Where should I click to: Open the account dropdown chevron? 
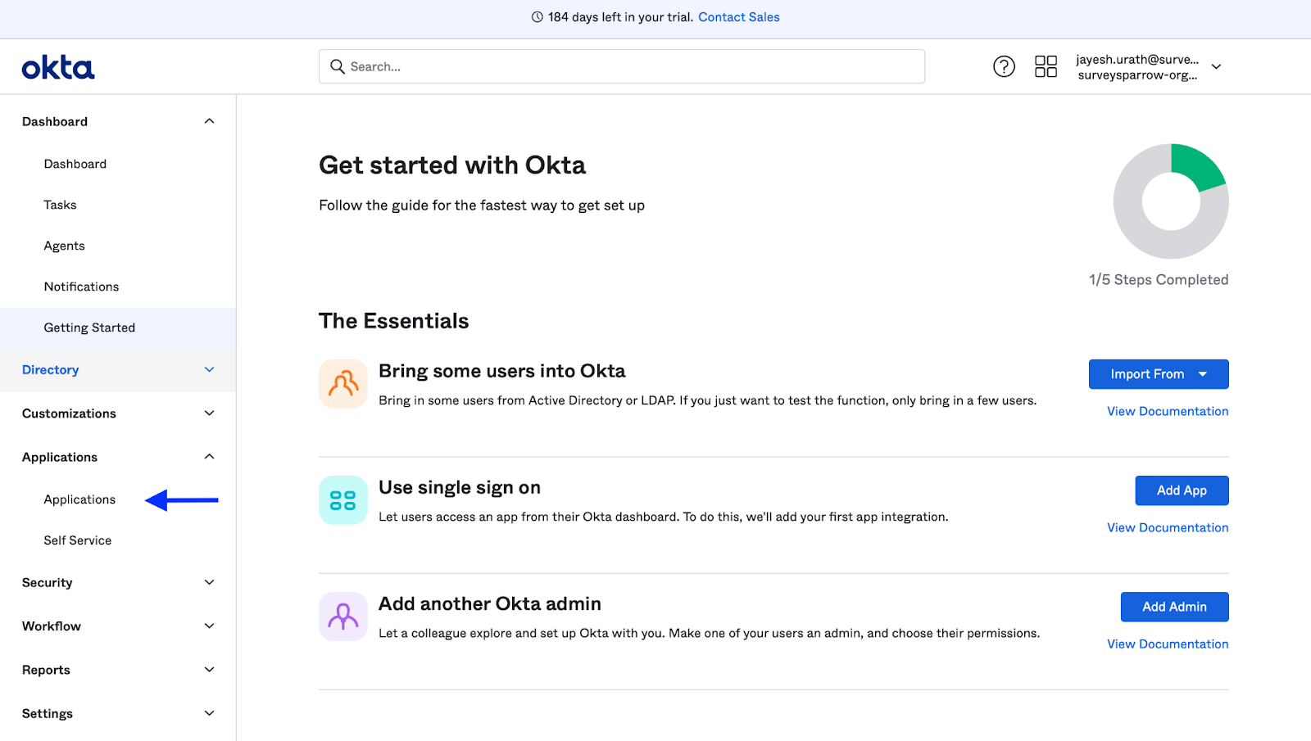coord(1217,66)
